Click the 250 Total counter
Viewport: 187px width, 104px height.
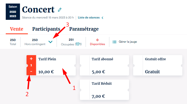click(x=13, y=42)
